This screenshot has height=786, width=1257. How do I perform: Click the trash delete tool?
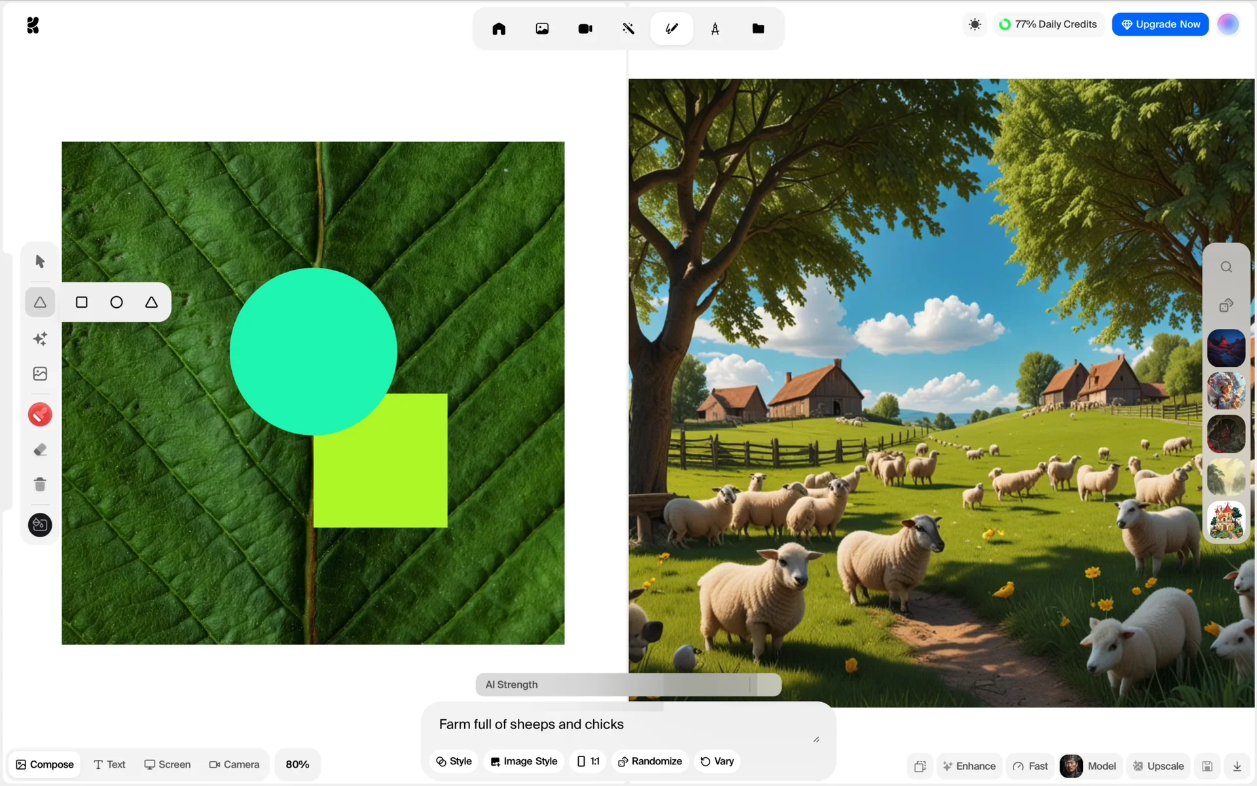(40, 485)
